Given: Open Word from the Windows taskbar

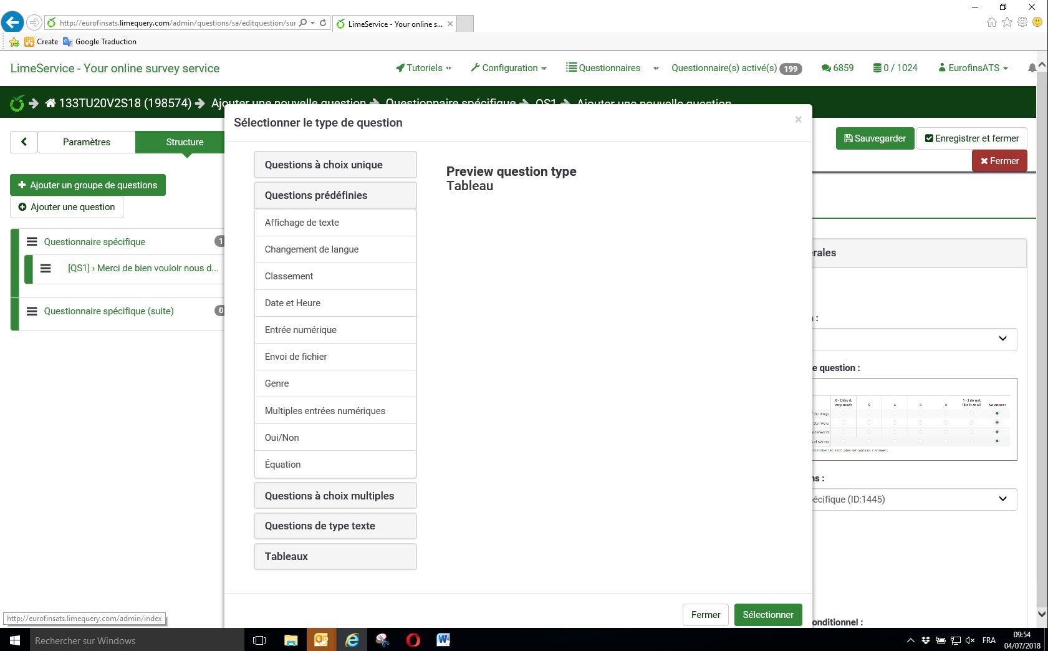Looking at the screenshot, I should 443,640.
